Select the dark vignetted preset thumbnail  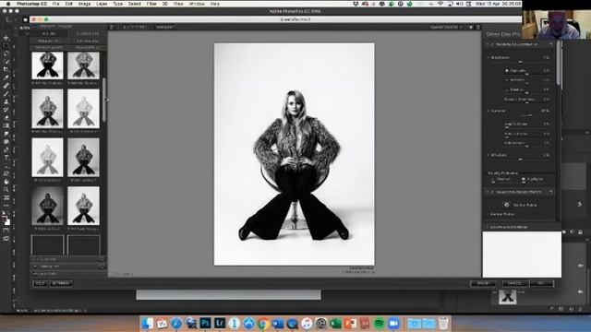(x=47, y=206)
